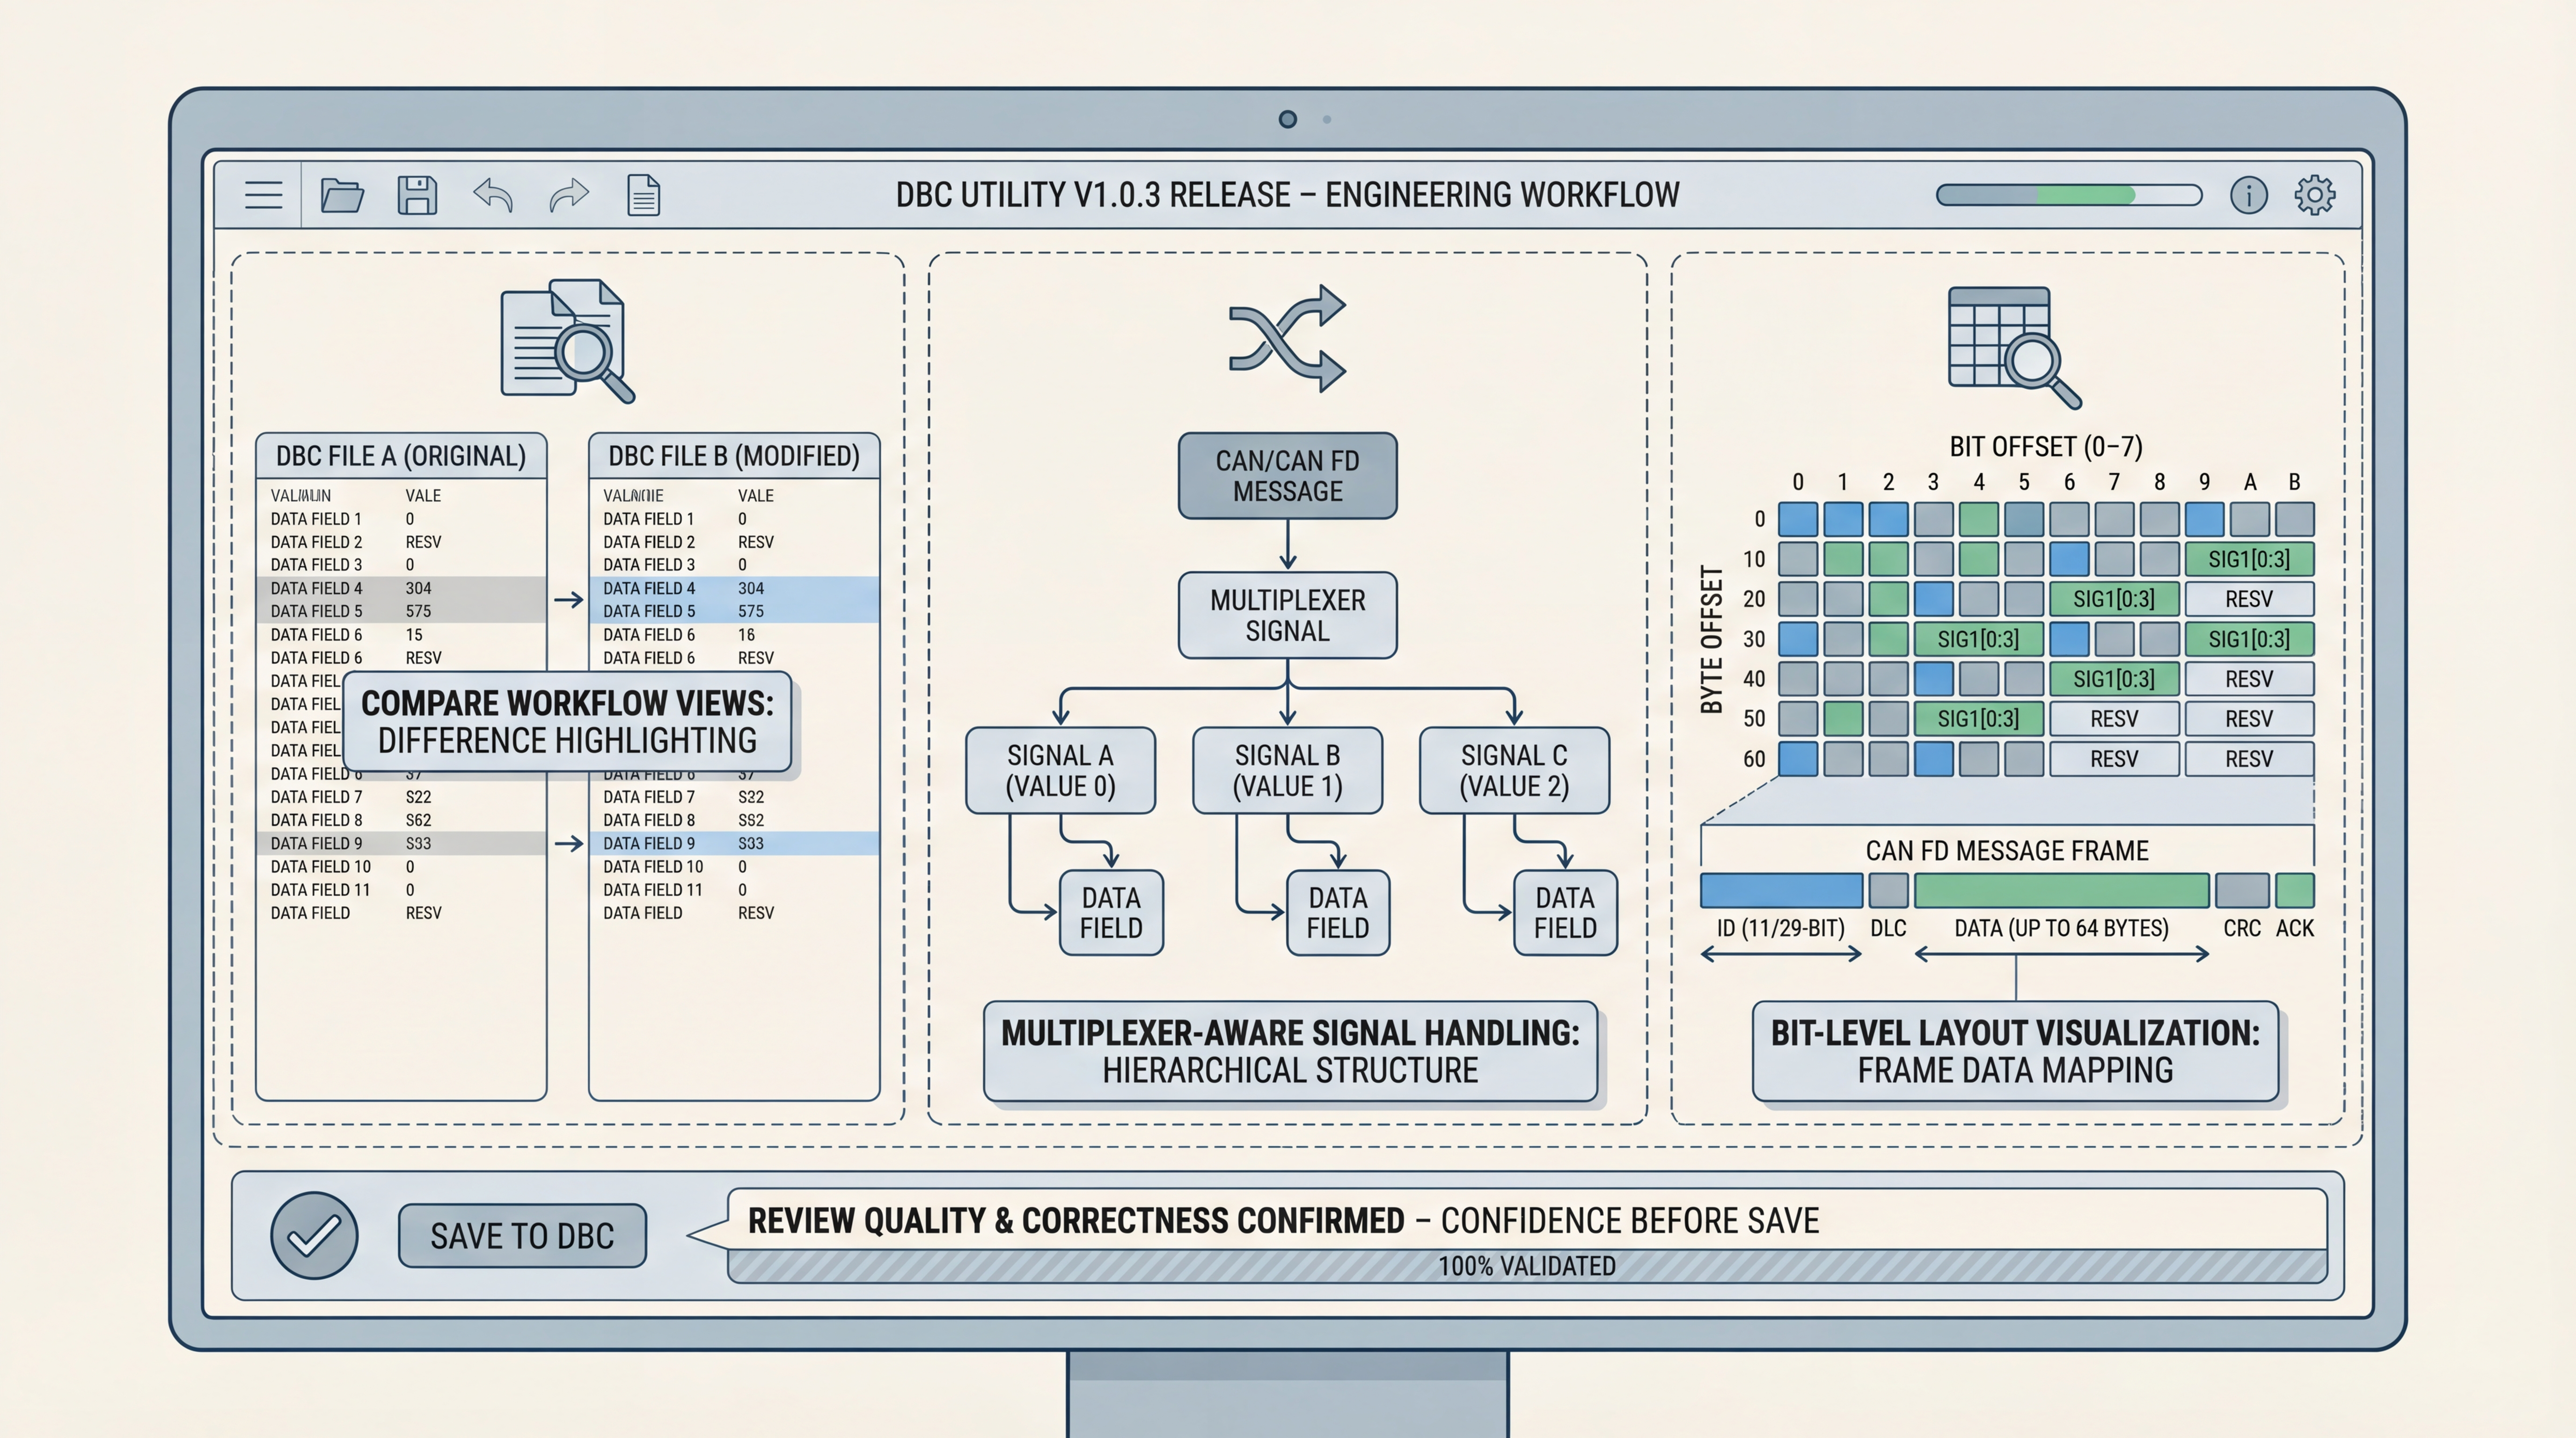Screen dimensions: 2576x1438
Task: Click the DBC FILE B (MODIFIED) header
Action: pos(734,456)
